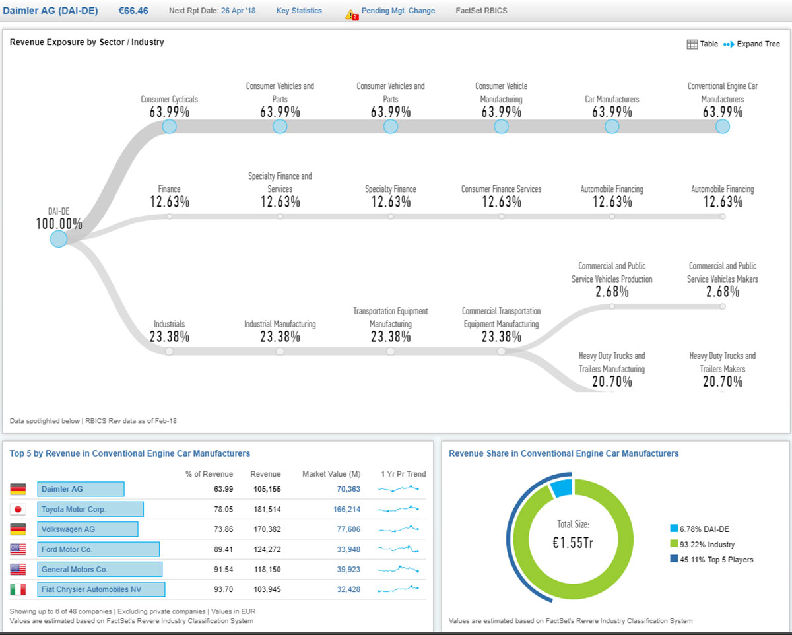Click Toyota market value 166,214

[346, 510]
